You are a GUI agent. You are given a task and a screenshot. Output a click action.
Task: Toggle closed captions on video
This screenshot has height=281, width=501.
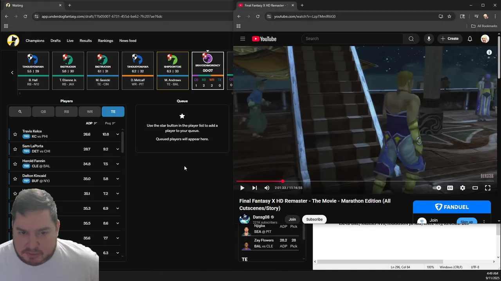[x=450, y=188]
